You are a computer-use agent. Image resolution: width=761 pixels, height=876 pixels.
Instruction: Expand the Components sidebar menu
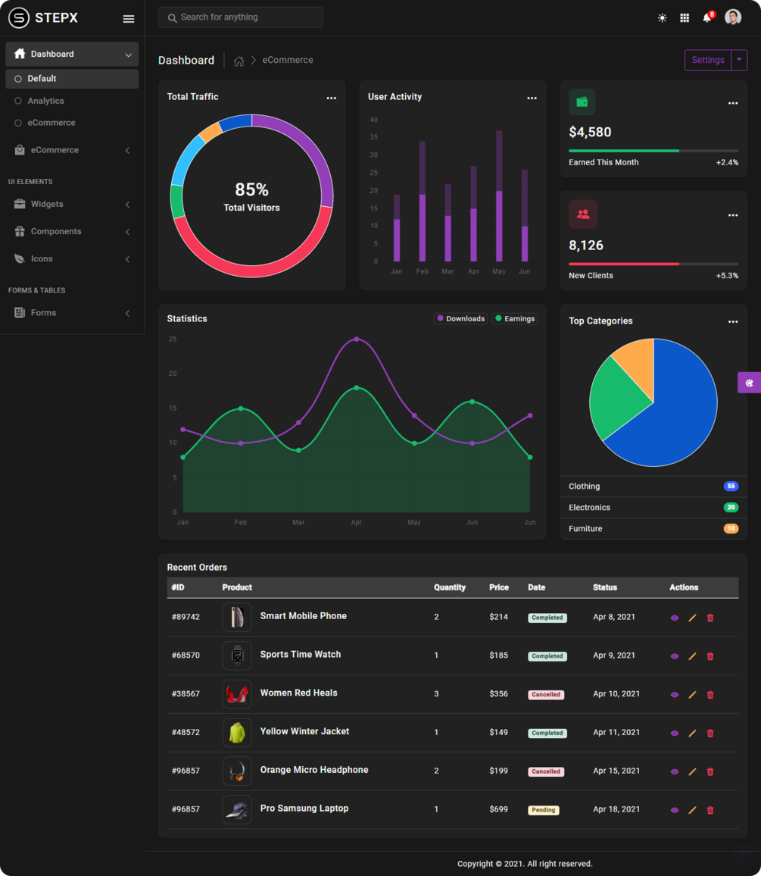(72, 231)
